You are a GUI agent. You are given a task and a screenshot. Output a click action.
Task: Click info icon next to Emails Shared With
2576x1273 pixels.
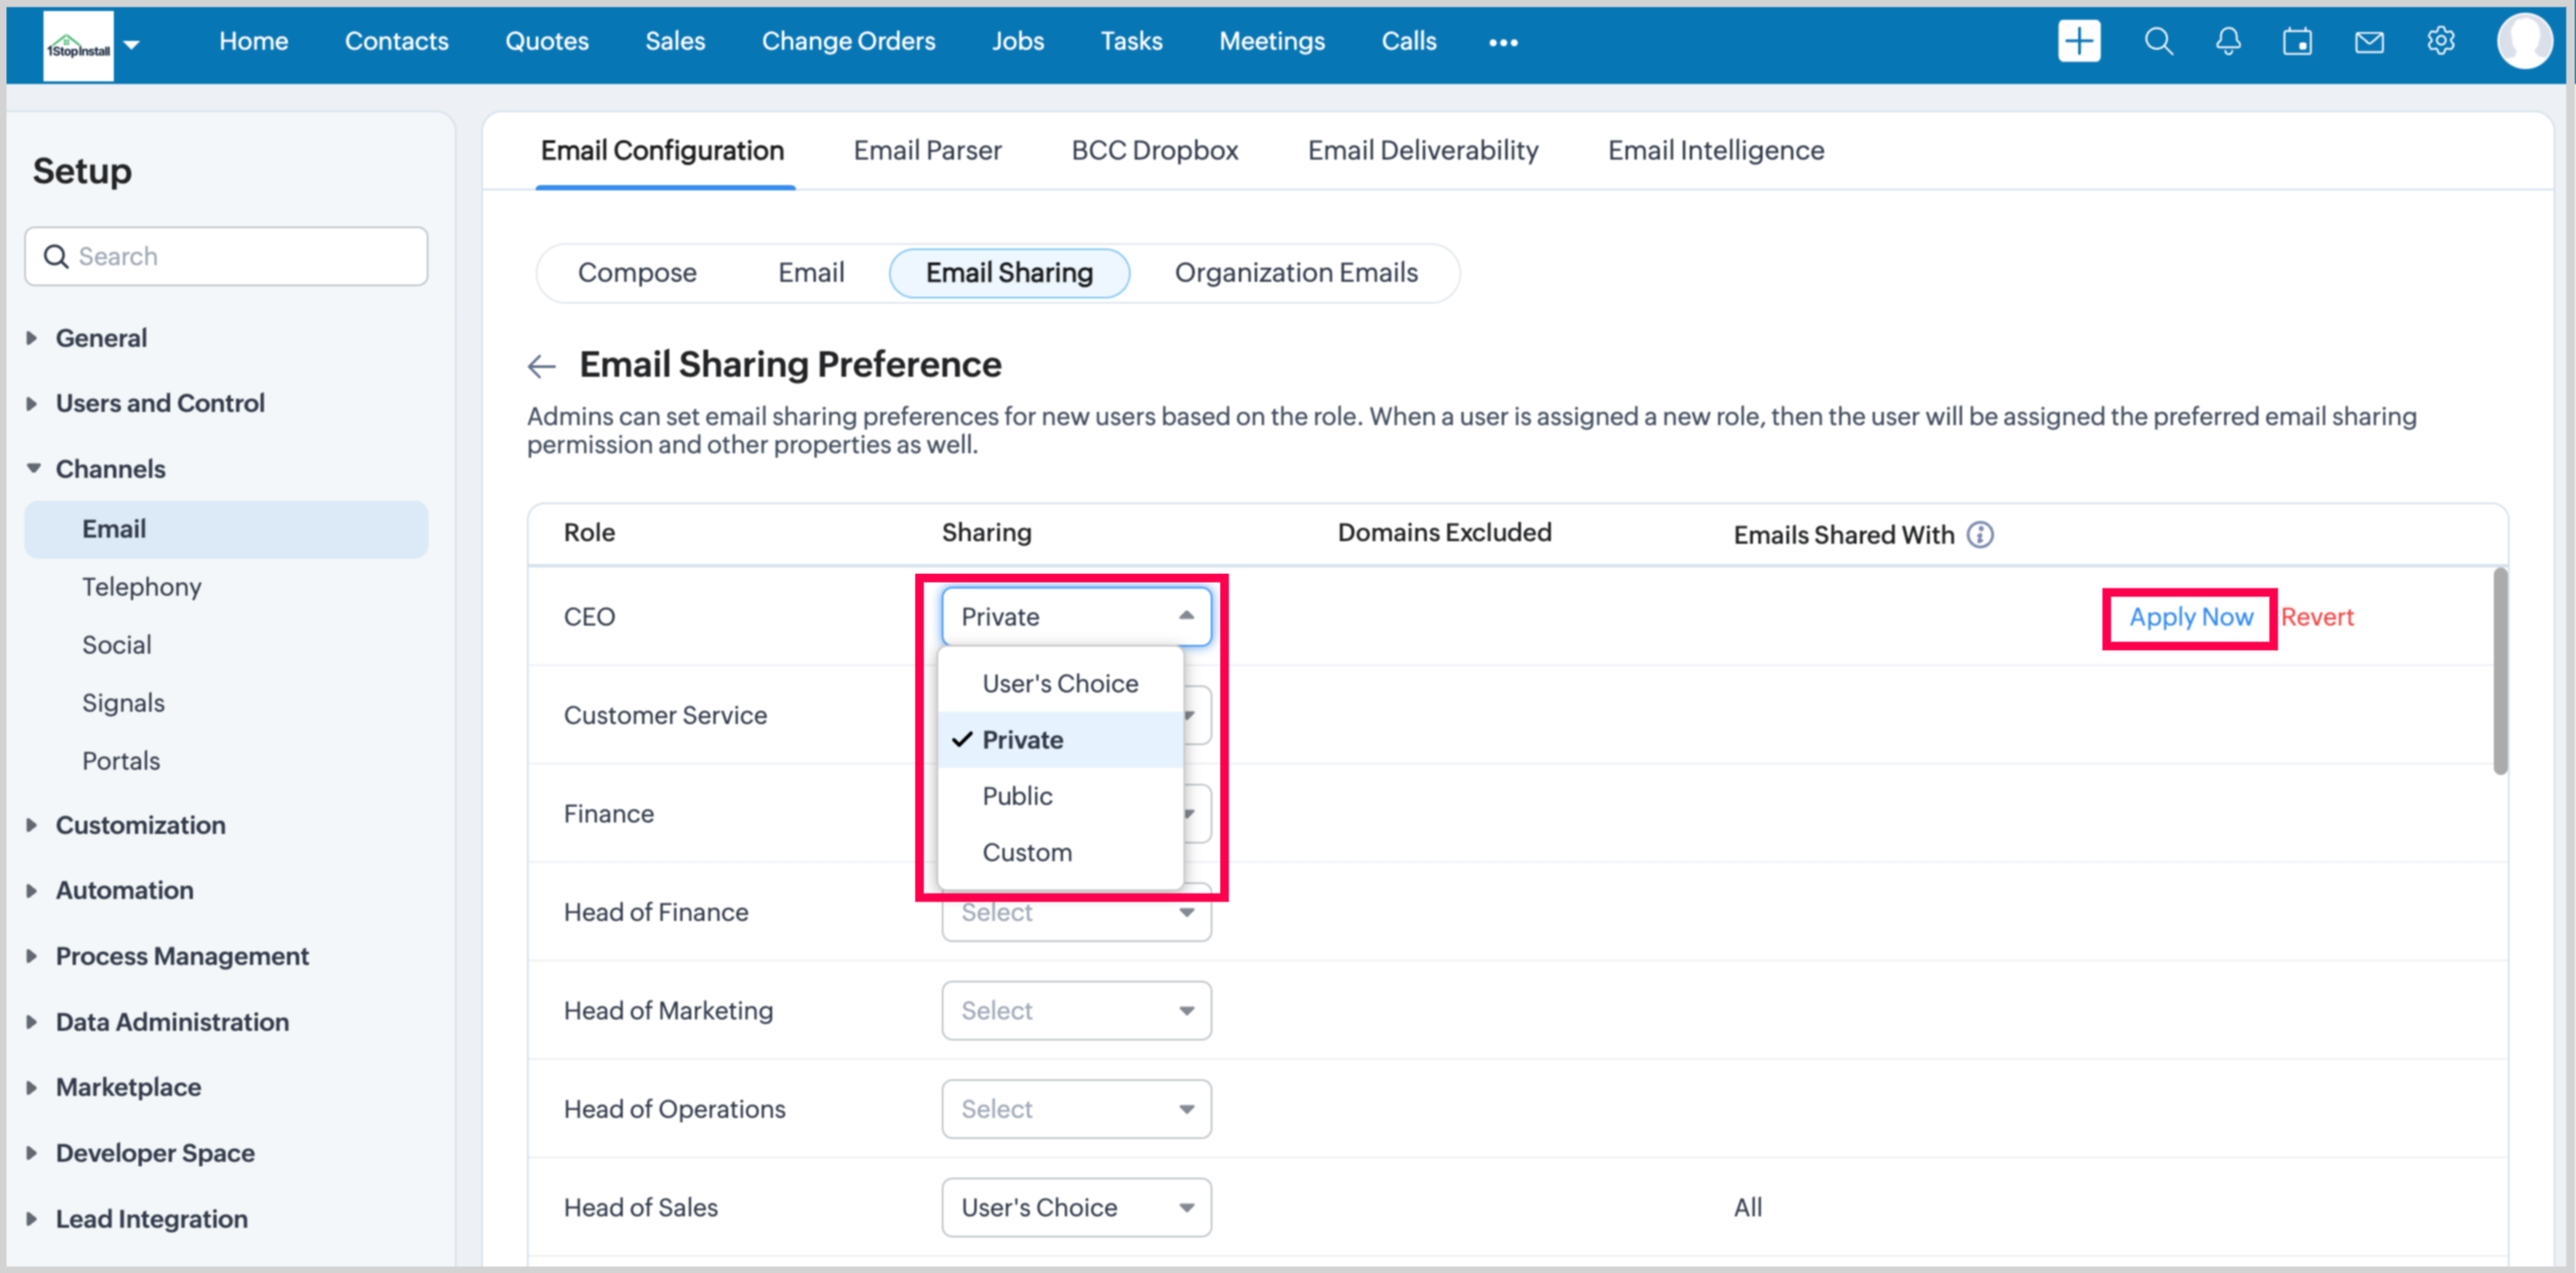pyautogui.click(x=1979, y=535)
